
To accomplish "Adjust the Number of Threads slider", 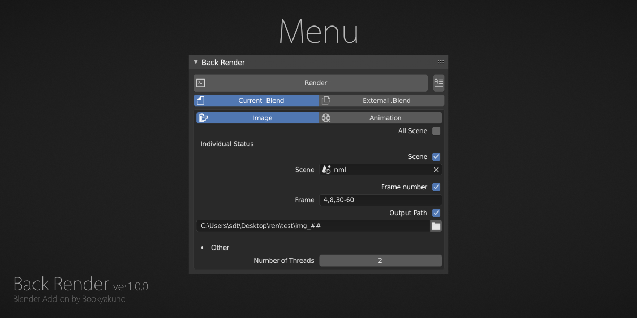I will coord(381,260).
